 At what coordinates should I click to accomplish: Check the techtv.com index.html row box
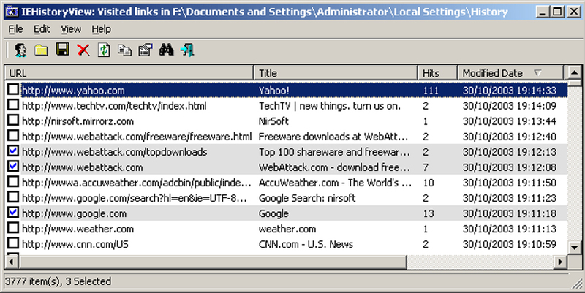click(x=13, y=104)
